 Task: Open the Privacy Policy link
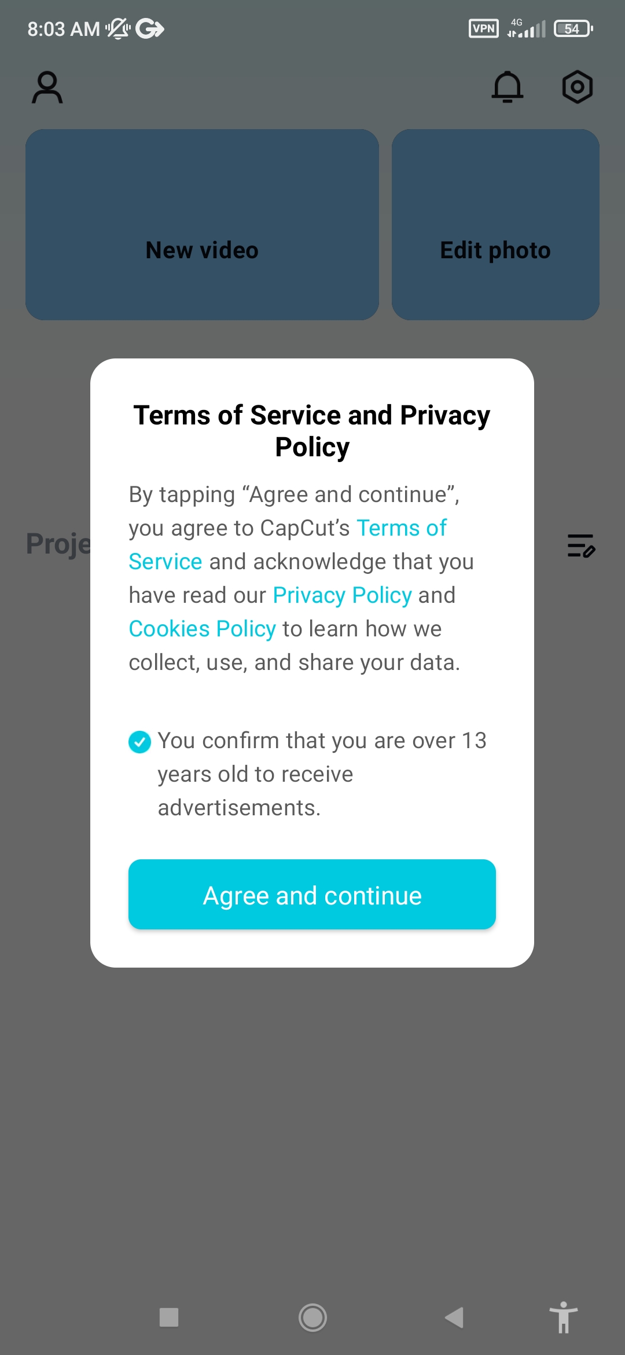coord(342,595)
